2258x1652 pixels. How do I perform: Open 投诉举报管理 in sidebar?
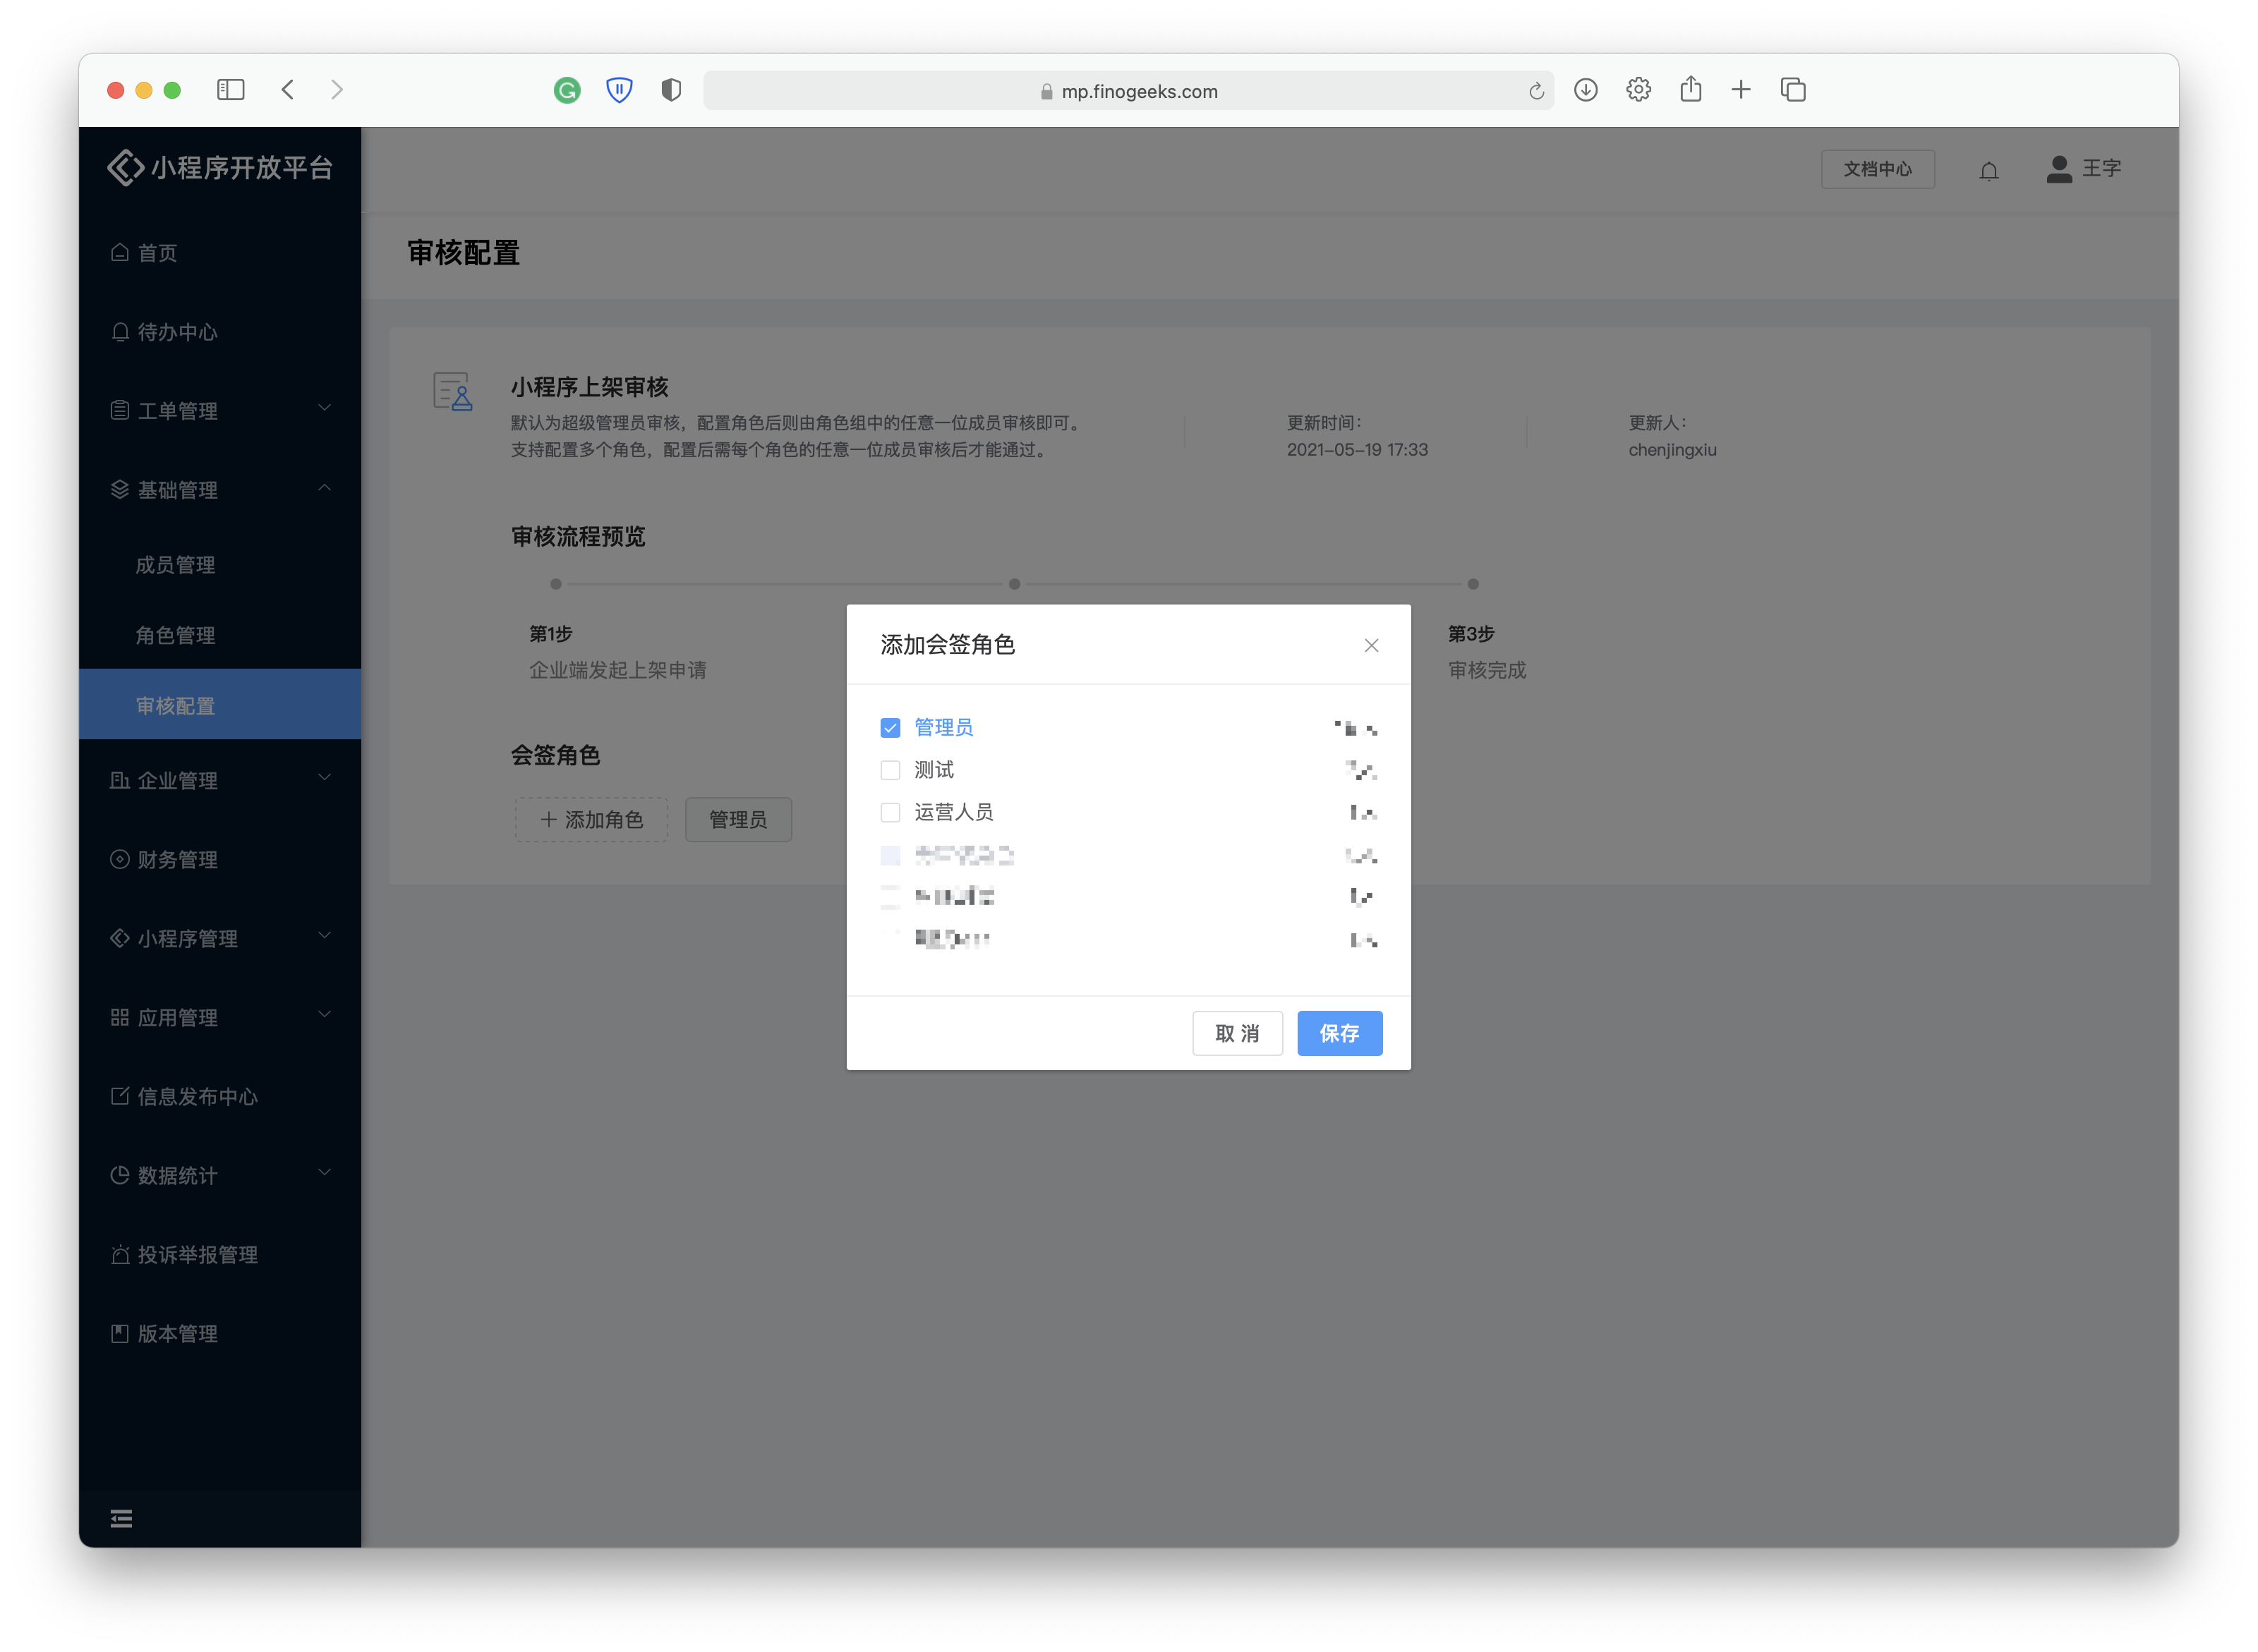tap(220, 1254)
